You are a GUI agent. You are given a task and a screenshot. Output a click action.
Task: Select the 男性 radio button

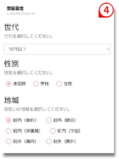[36, 84]
